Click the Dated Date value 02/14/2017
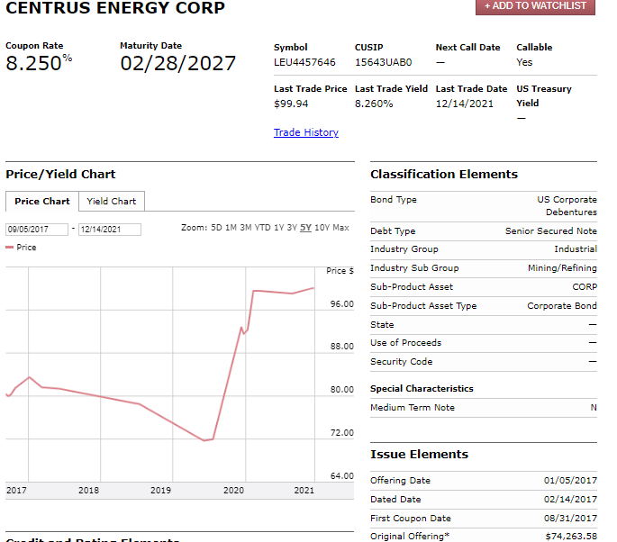This screenshot has height=542, width=617. pos(570,500)
